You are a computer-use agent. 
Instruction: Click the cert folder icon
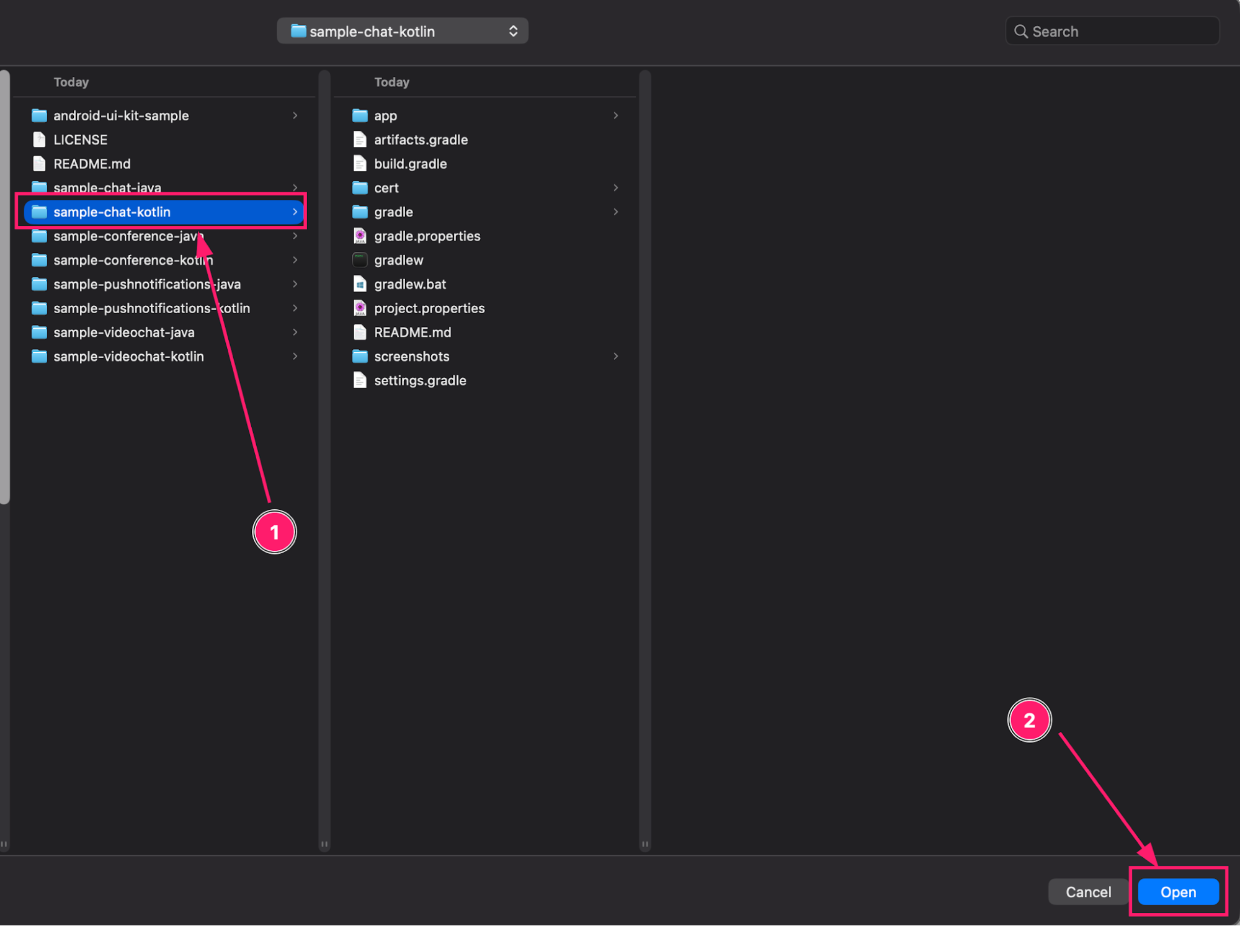[360, 188]
